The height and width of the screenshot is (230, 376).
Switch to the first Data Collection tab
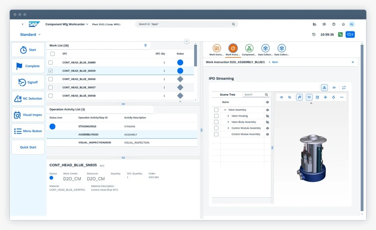pos(265,49)
